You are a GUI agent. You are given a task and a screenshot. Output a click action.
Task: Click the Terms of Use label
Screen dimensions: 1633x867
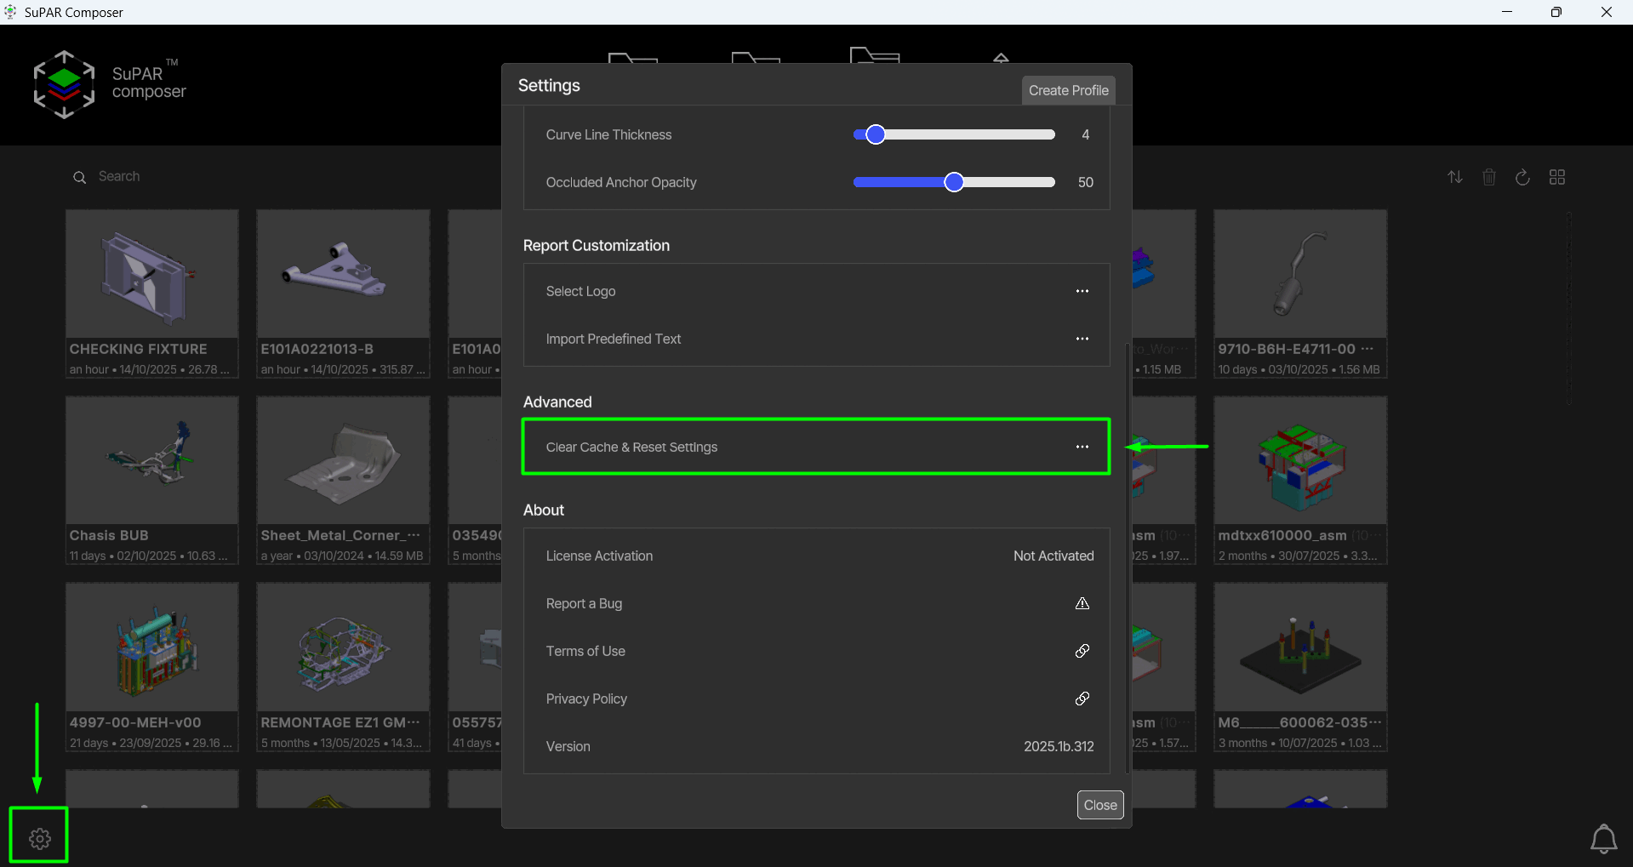[x=585, y=651]
